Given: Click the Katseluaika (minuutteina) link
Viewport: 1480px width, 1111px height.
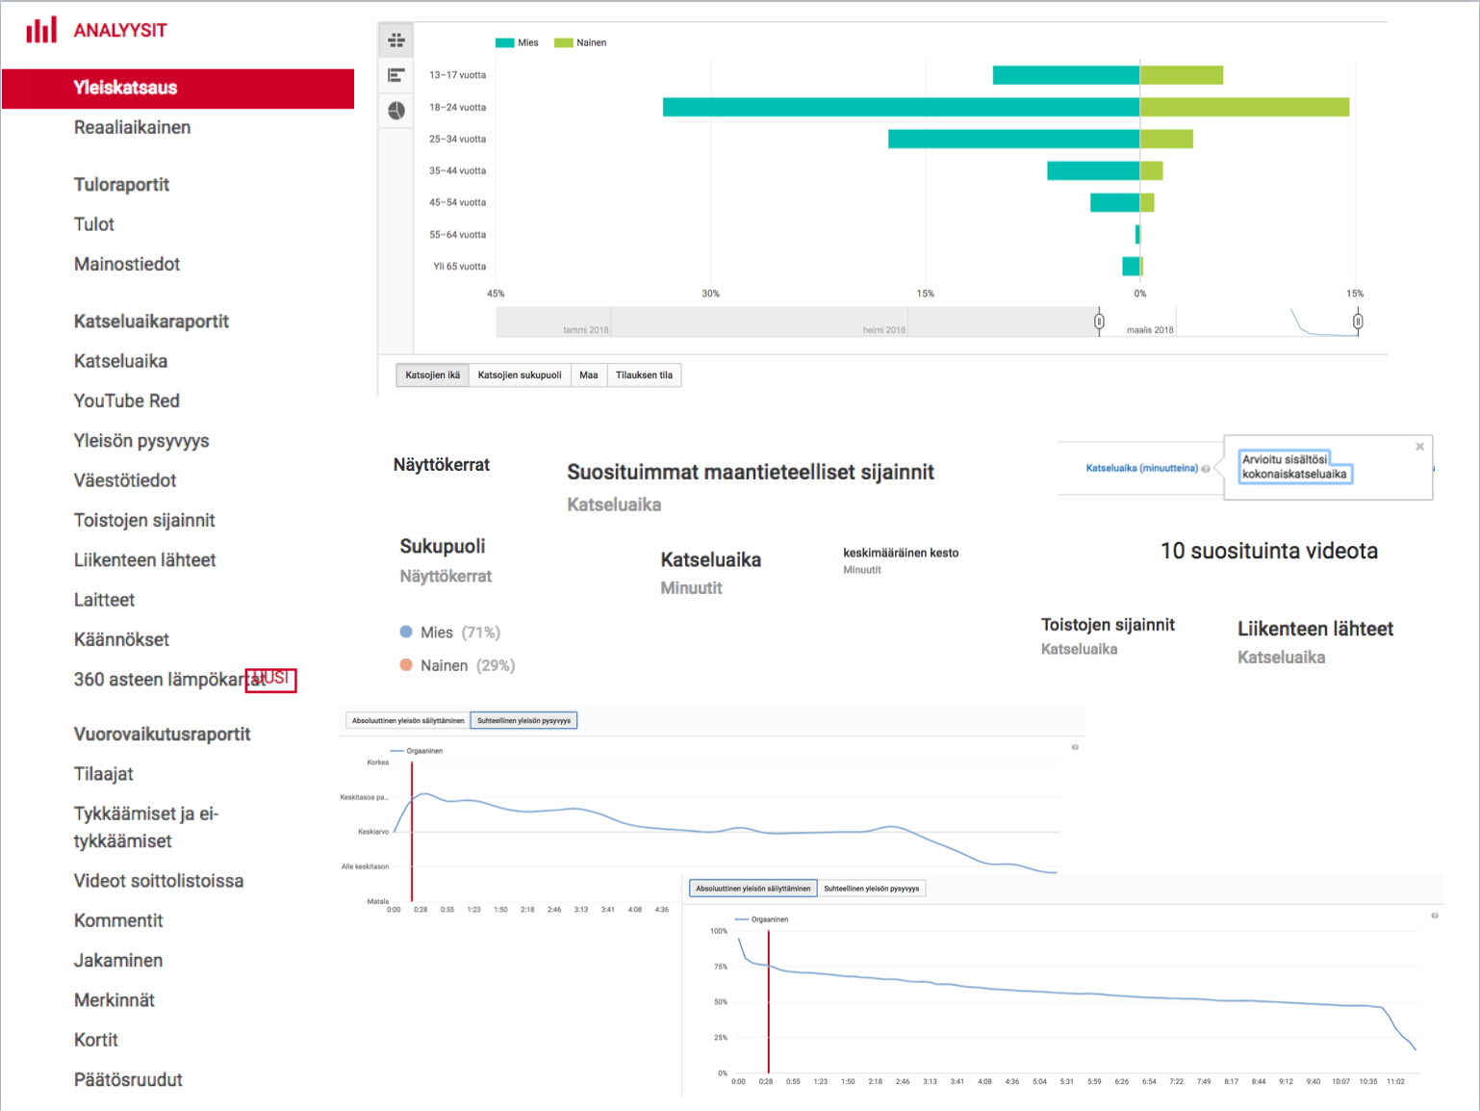Looking at the screenshot, I should point(1141,469).
